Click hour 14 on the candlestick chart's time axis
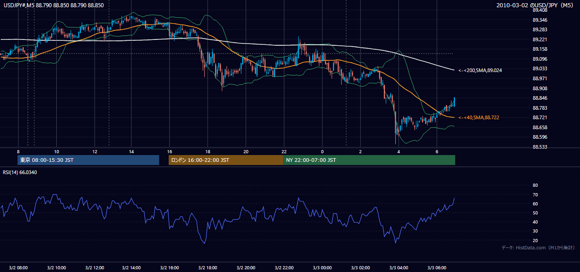 pyautogui.click(x=132, y=151)
